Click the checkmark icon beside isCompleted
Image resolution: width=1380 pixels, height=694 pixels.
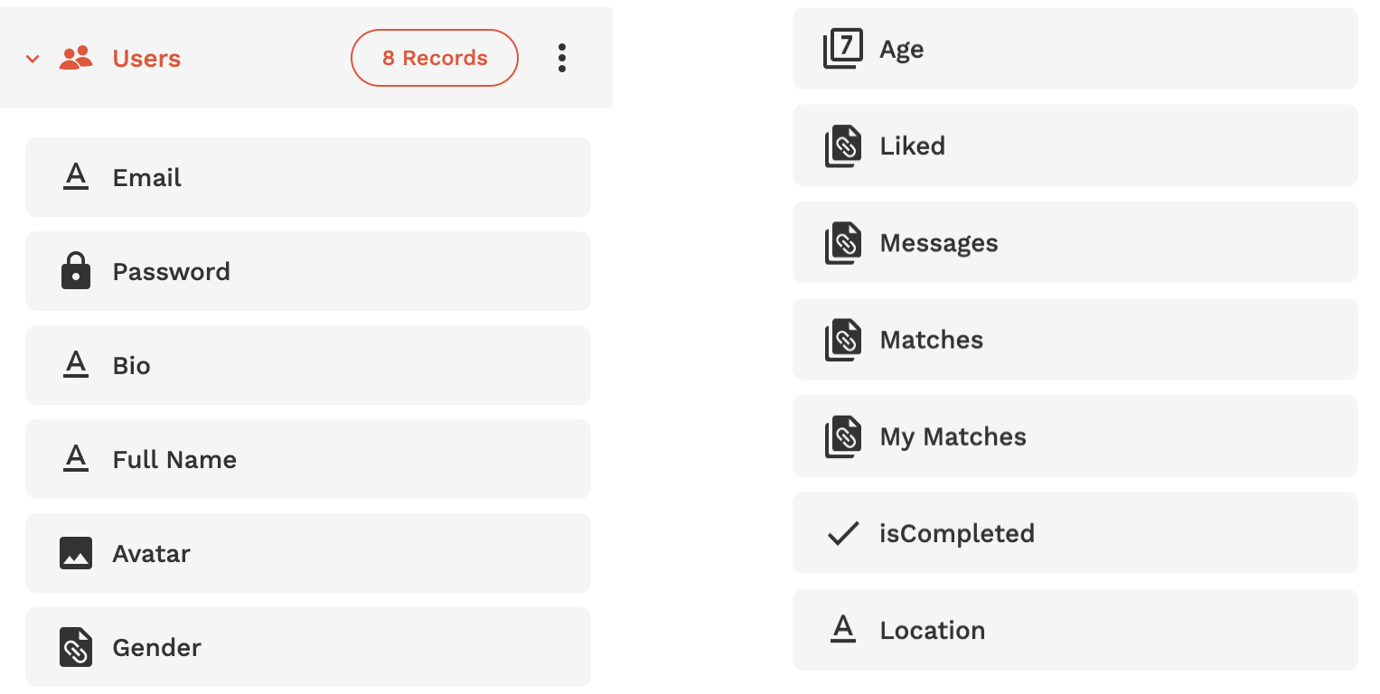click(x=842, y=533)
